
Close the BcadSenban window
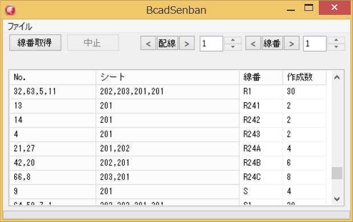tap(335, 7)
